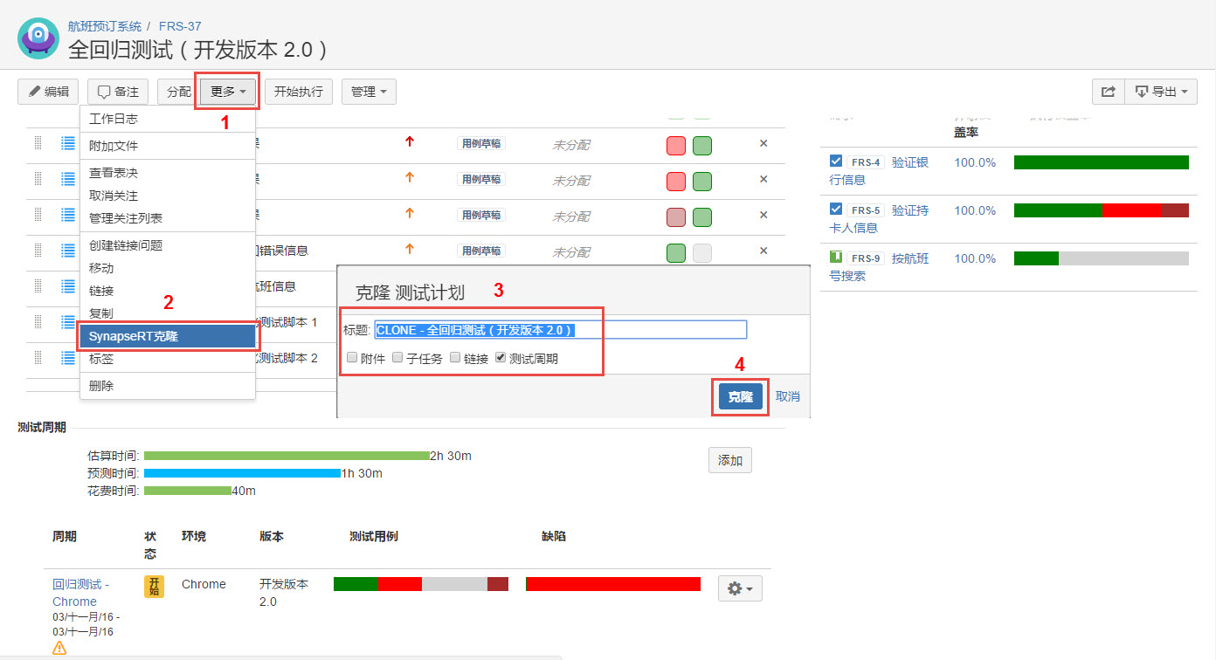1216x660 pixels.
Task: Click the all-red 缺陷 bar in cycle row
Action: (x=613, y=584)
